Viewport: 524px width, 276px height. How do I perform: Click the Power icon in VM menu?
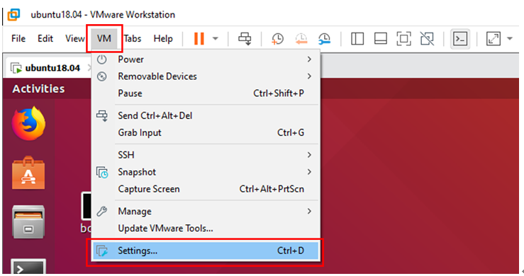tap(102, 59)
